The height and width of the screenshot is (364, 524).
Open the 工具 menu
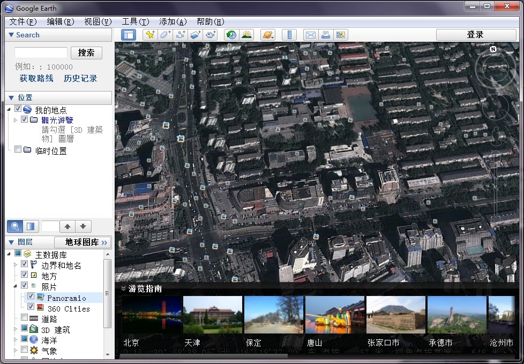pos(135,22)
